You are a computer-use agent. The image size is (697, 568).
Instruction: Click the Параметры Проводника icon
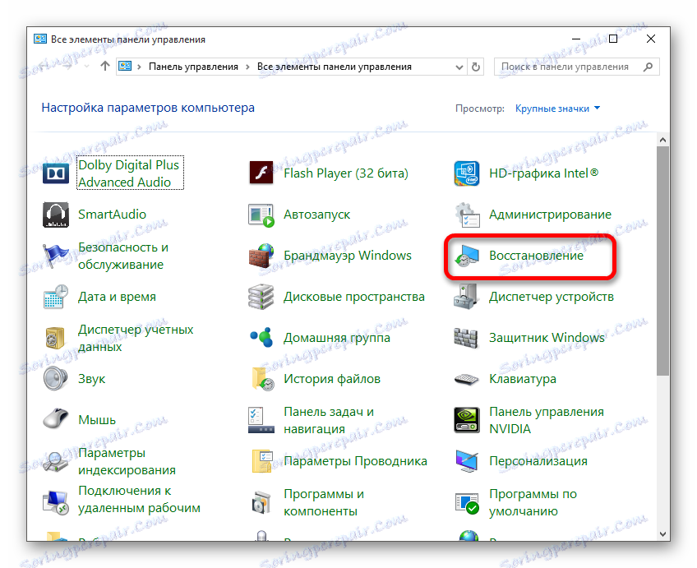pyautogui.click(x=262, y=461)
